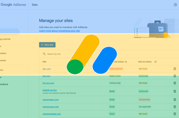179x118 pixels.
Task: Open the omnomeats.com site link
Action: coord(51,100)
